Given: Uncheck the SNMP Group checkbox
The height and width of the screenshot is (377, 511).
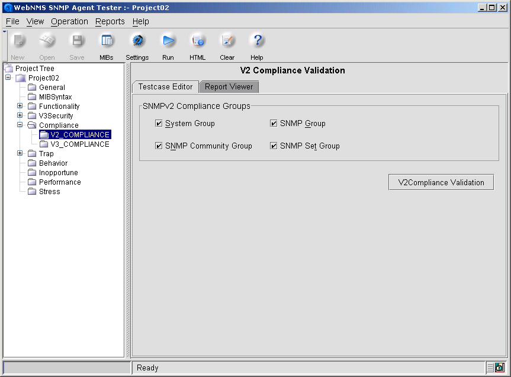Looking at the screenshot, I should click(x=274, y=124).
